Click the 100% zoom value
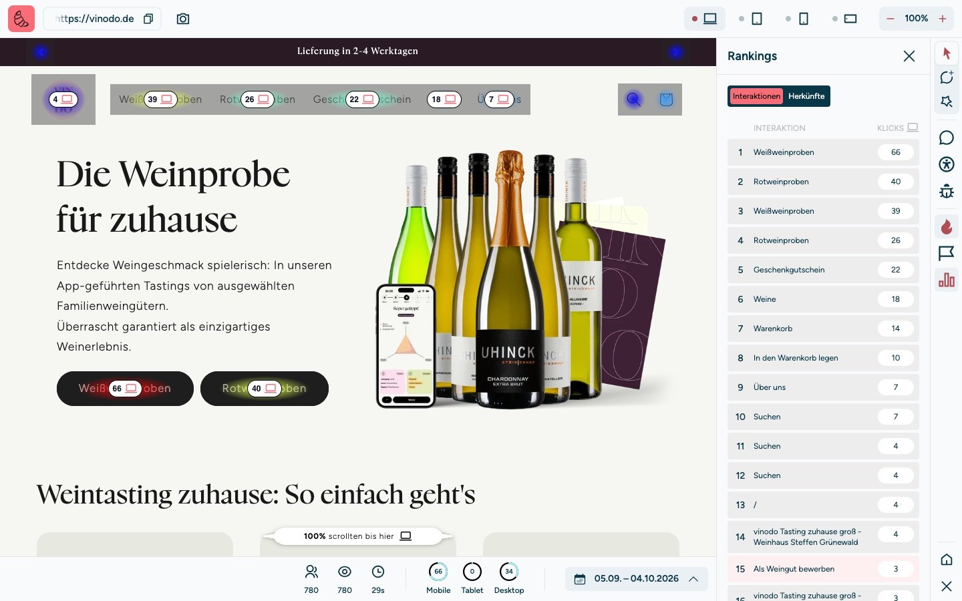This screenshot has width=962, height=601. 917,19
